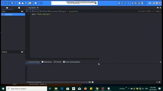
Task: Click the terminal icon beside the command field
Action: pyautogui.click(x=92, y=82)
